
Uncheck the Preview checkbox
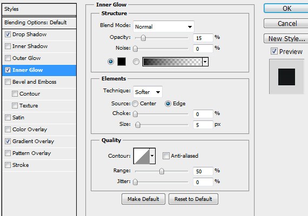(274, 51)
